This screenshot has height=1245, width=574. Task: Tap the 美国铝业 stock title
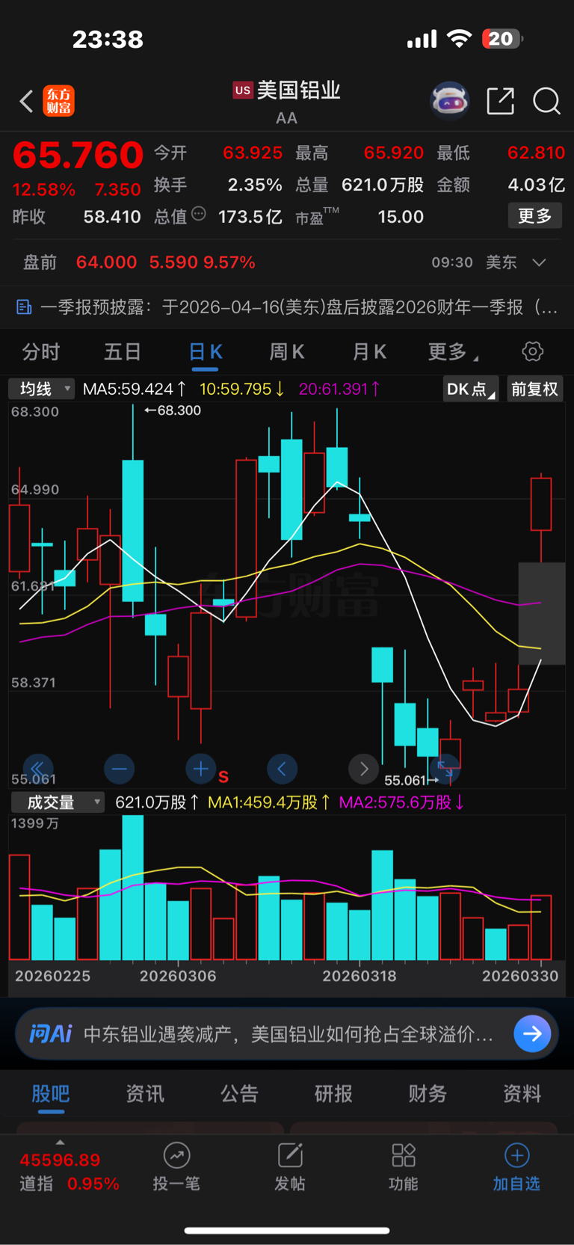pos(299,90)
